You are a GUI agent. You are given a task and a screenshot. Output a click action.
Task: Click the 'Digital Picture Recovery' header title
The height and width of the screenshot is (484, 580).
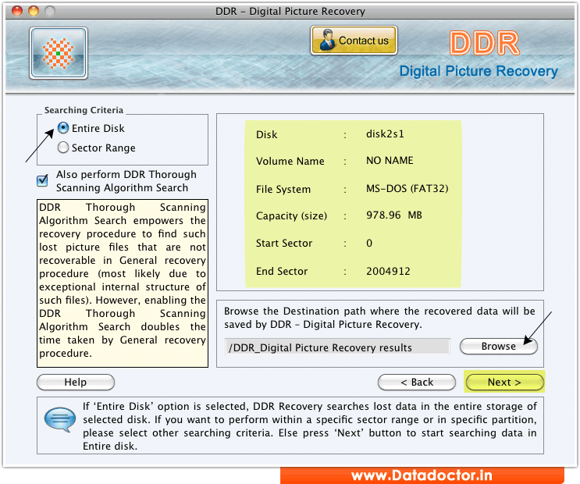[479, 71]
